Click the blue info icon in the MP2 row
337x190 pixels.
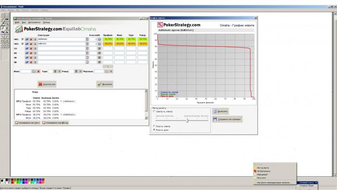click(99, 40)
